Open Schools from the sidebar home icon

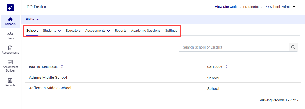coord(10,21)
